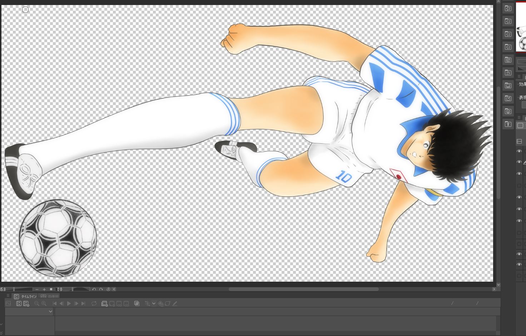Open the topmost star material folder icon
The width and height of the screenshot is (526, 336).
pyautogui.click(x=508, y=8)
